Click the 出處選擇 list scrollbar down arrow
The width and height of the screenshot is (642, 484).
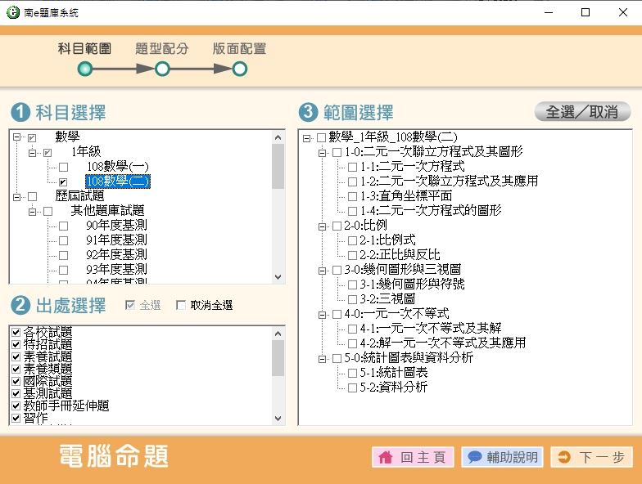278,418
